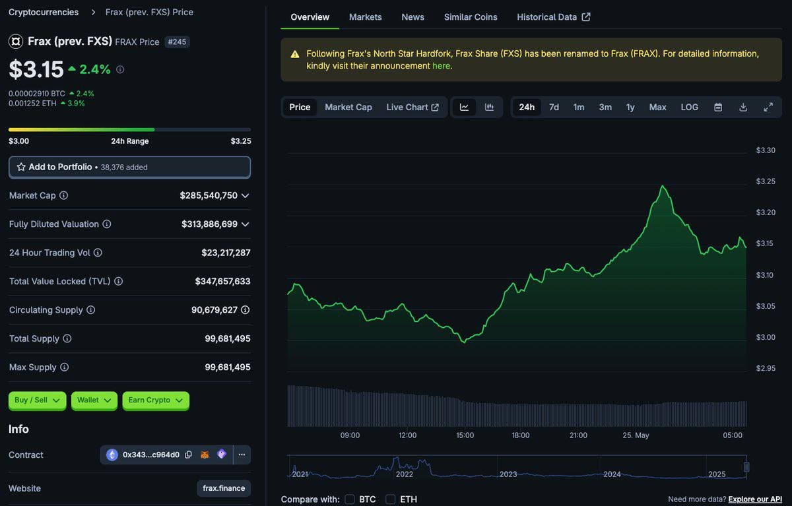792x506 pixels.
Task: Open the Wallet dropdown
Action: (94, 400)
